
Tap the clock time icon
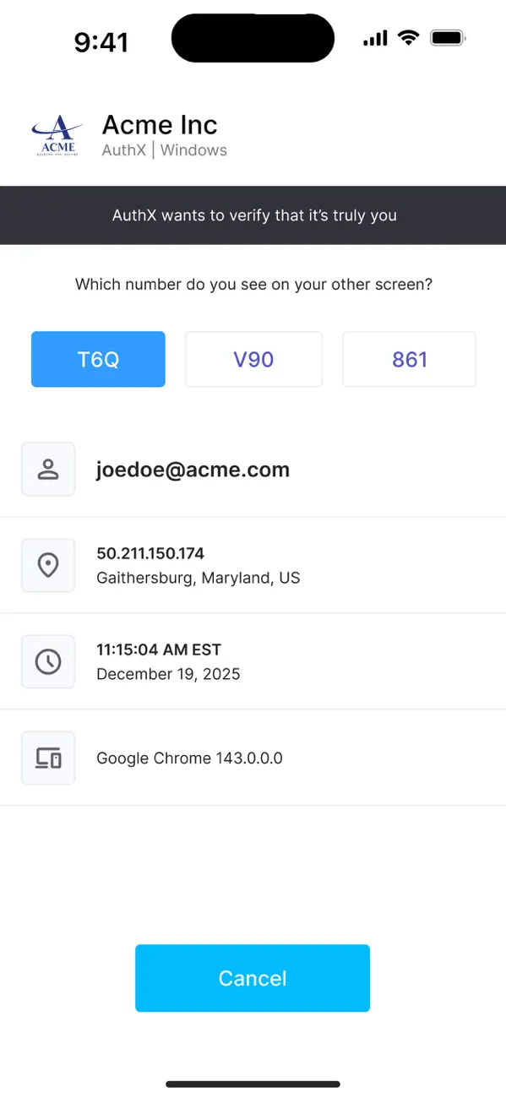pos(48,662)
